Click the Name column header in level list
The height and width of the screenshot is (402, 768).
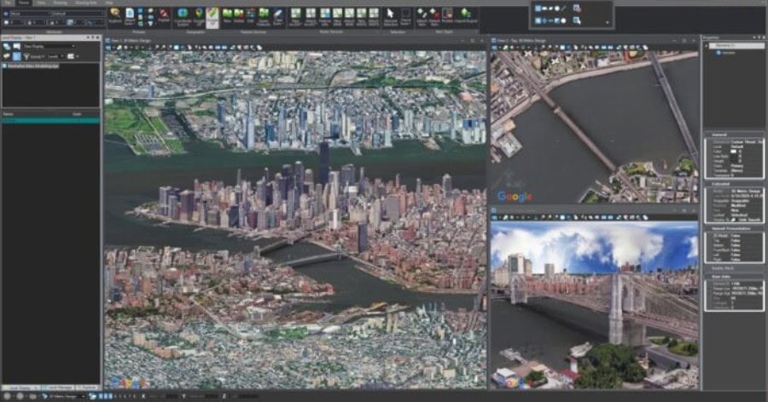(x=9, y=113)
